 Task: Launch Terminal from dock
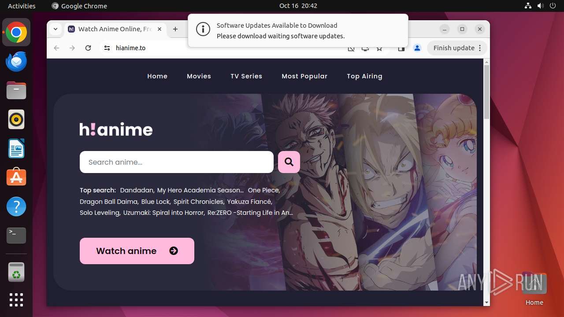[16, 236]
